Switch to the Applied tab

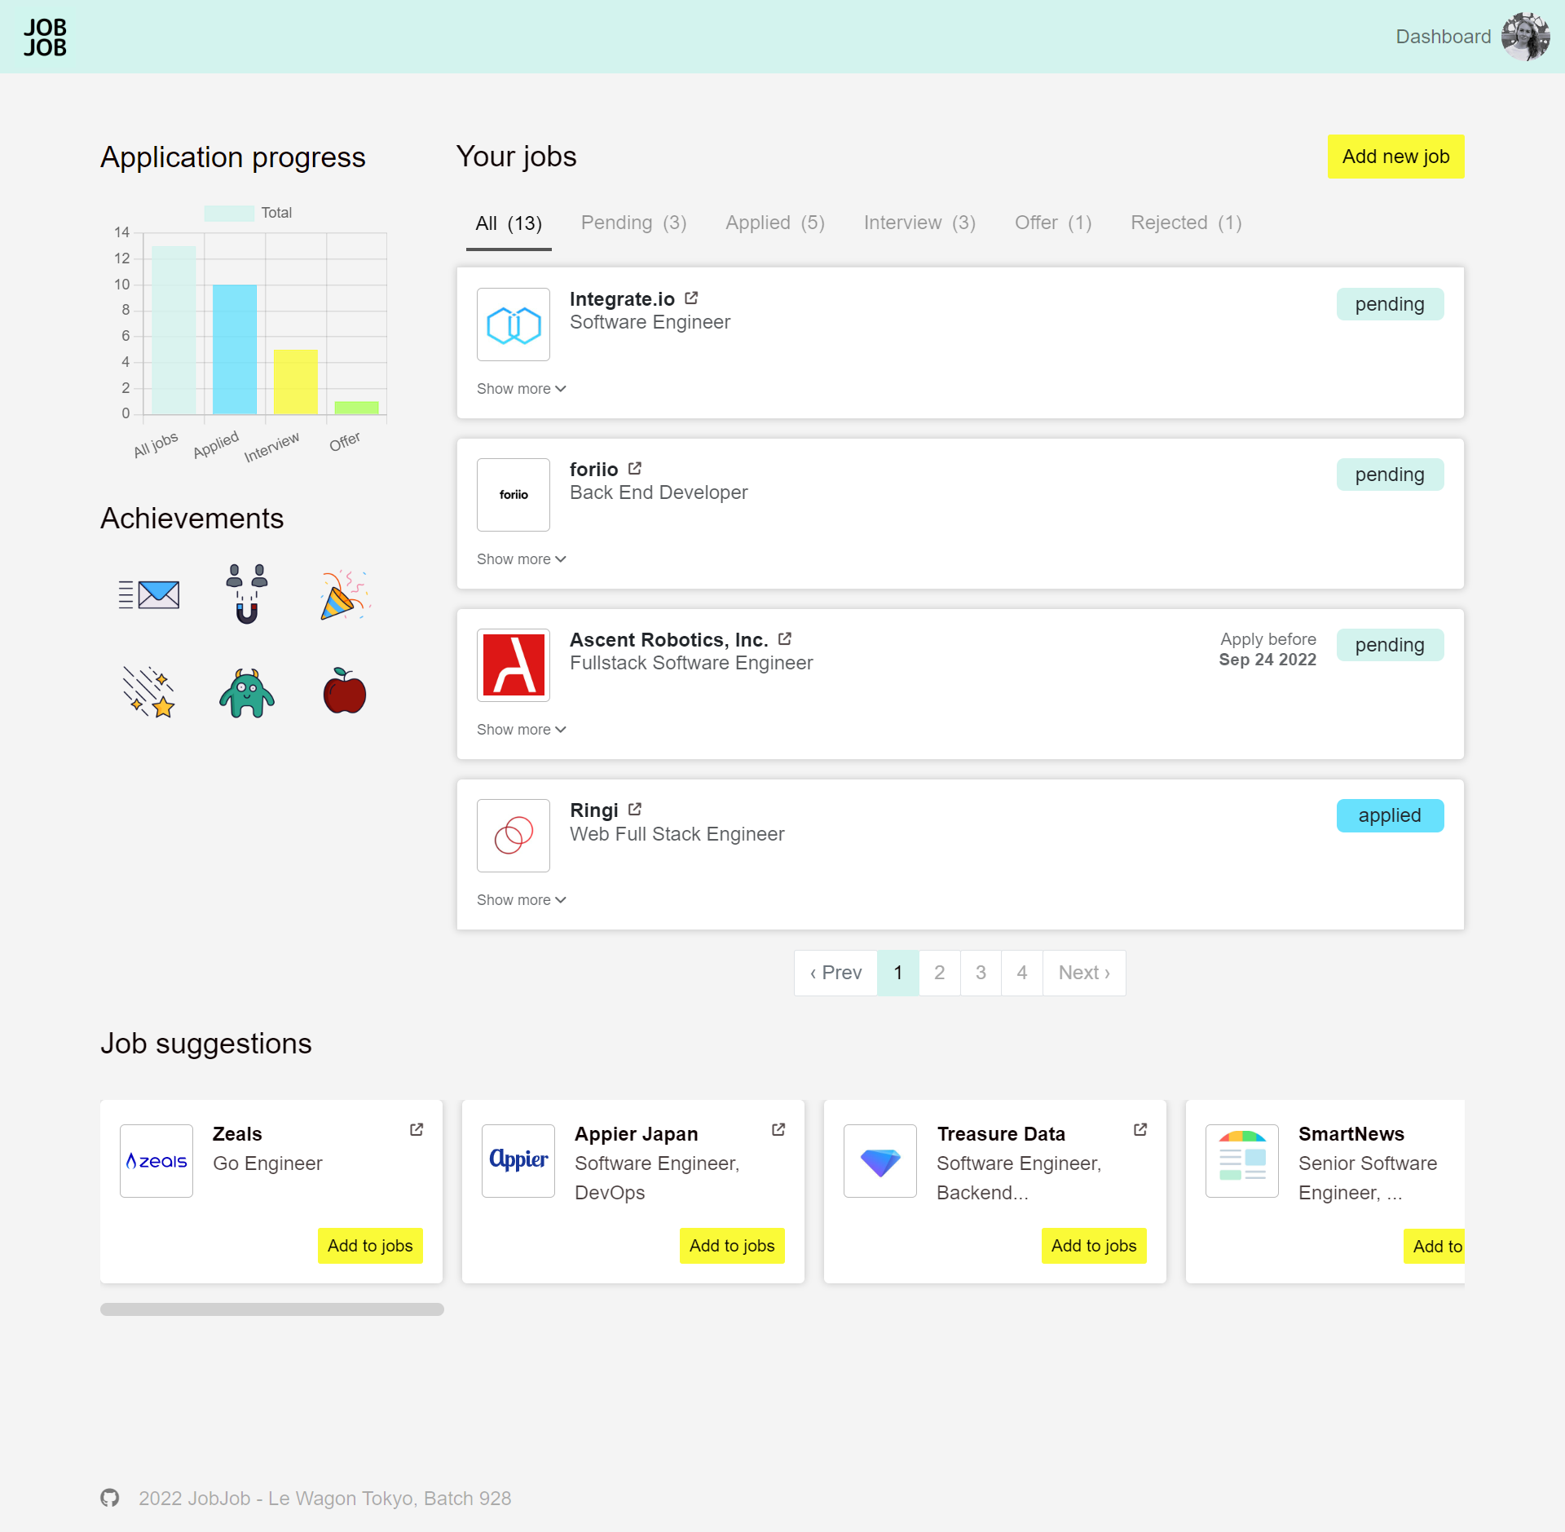(x=773, y=223)
